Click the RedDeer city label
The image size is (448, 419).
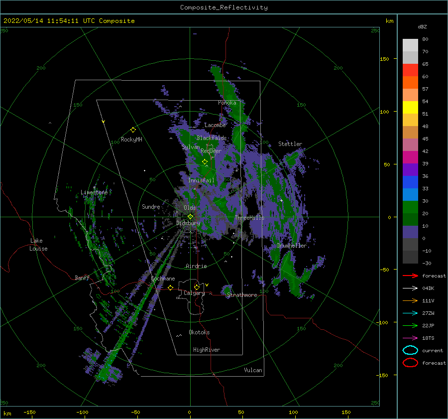[211, 151]
